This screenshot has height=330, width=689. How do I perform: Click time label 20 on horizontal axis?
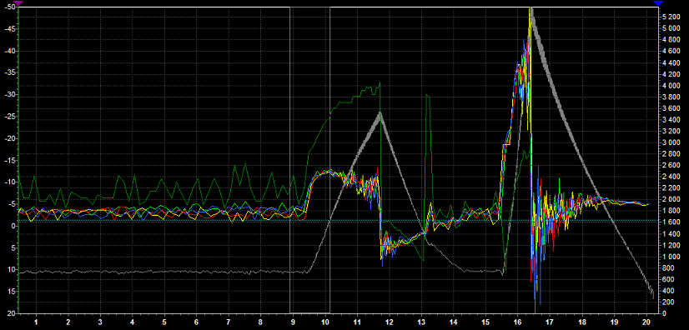pos(646,321)
